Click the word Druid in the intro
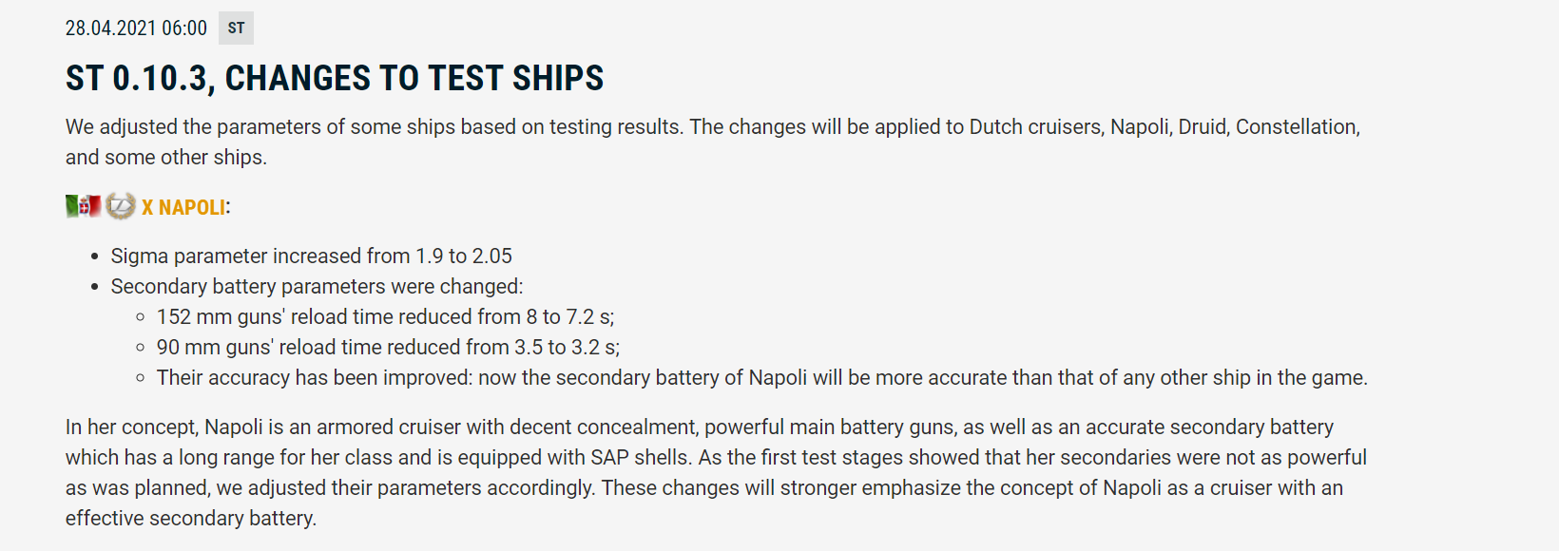This screenshot has height=551, width=1559. coord(1202,126)
